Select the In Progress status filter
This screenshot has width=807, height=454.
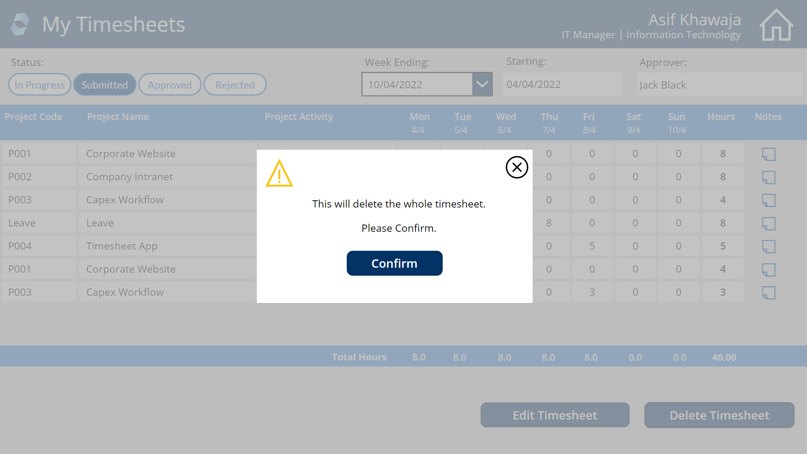click(40, 85)
